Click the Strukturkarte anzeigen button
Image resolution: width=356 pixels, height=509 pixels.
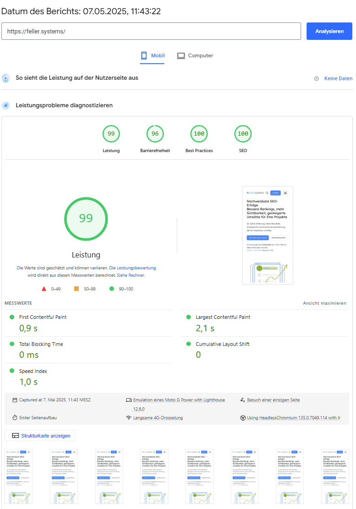click(x=40, y=436)
